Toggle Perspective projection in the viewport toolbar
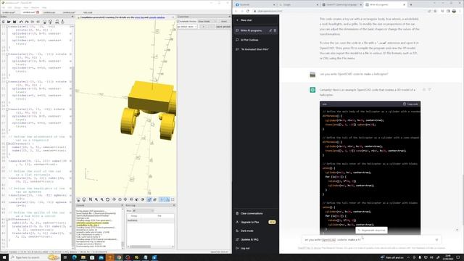This screenshot has width=464, height=261. click(x=149, y=200)
